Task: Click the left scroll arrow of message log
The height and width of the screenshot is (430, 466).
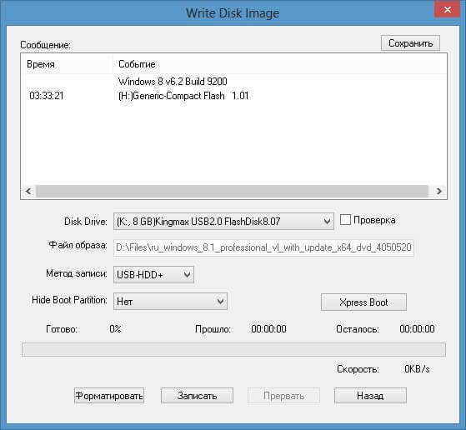Action: [28, 191]
